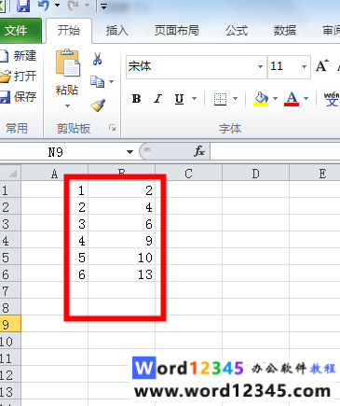The height and width of the screenshot is (406, 340).
Task: Switch to the 页面布局 ribbon tab
Action: coord(177,31)
